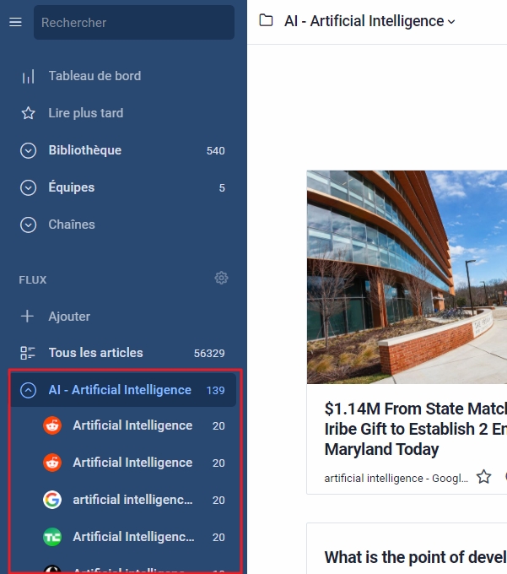Screen dimensions: 507x574
Task: Open FLUX settings gear icon
Action: (x=221, y=278)
